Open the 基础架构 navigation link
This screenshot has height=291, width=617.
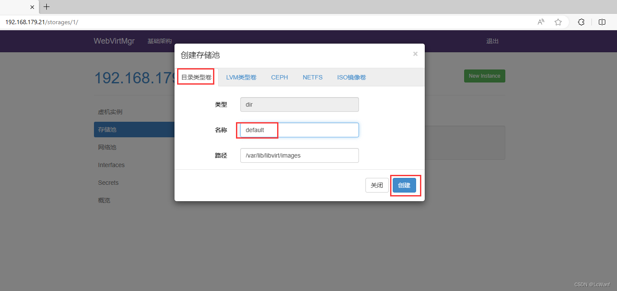click(160, 41)
